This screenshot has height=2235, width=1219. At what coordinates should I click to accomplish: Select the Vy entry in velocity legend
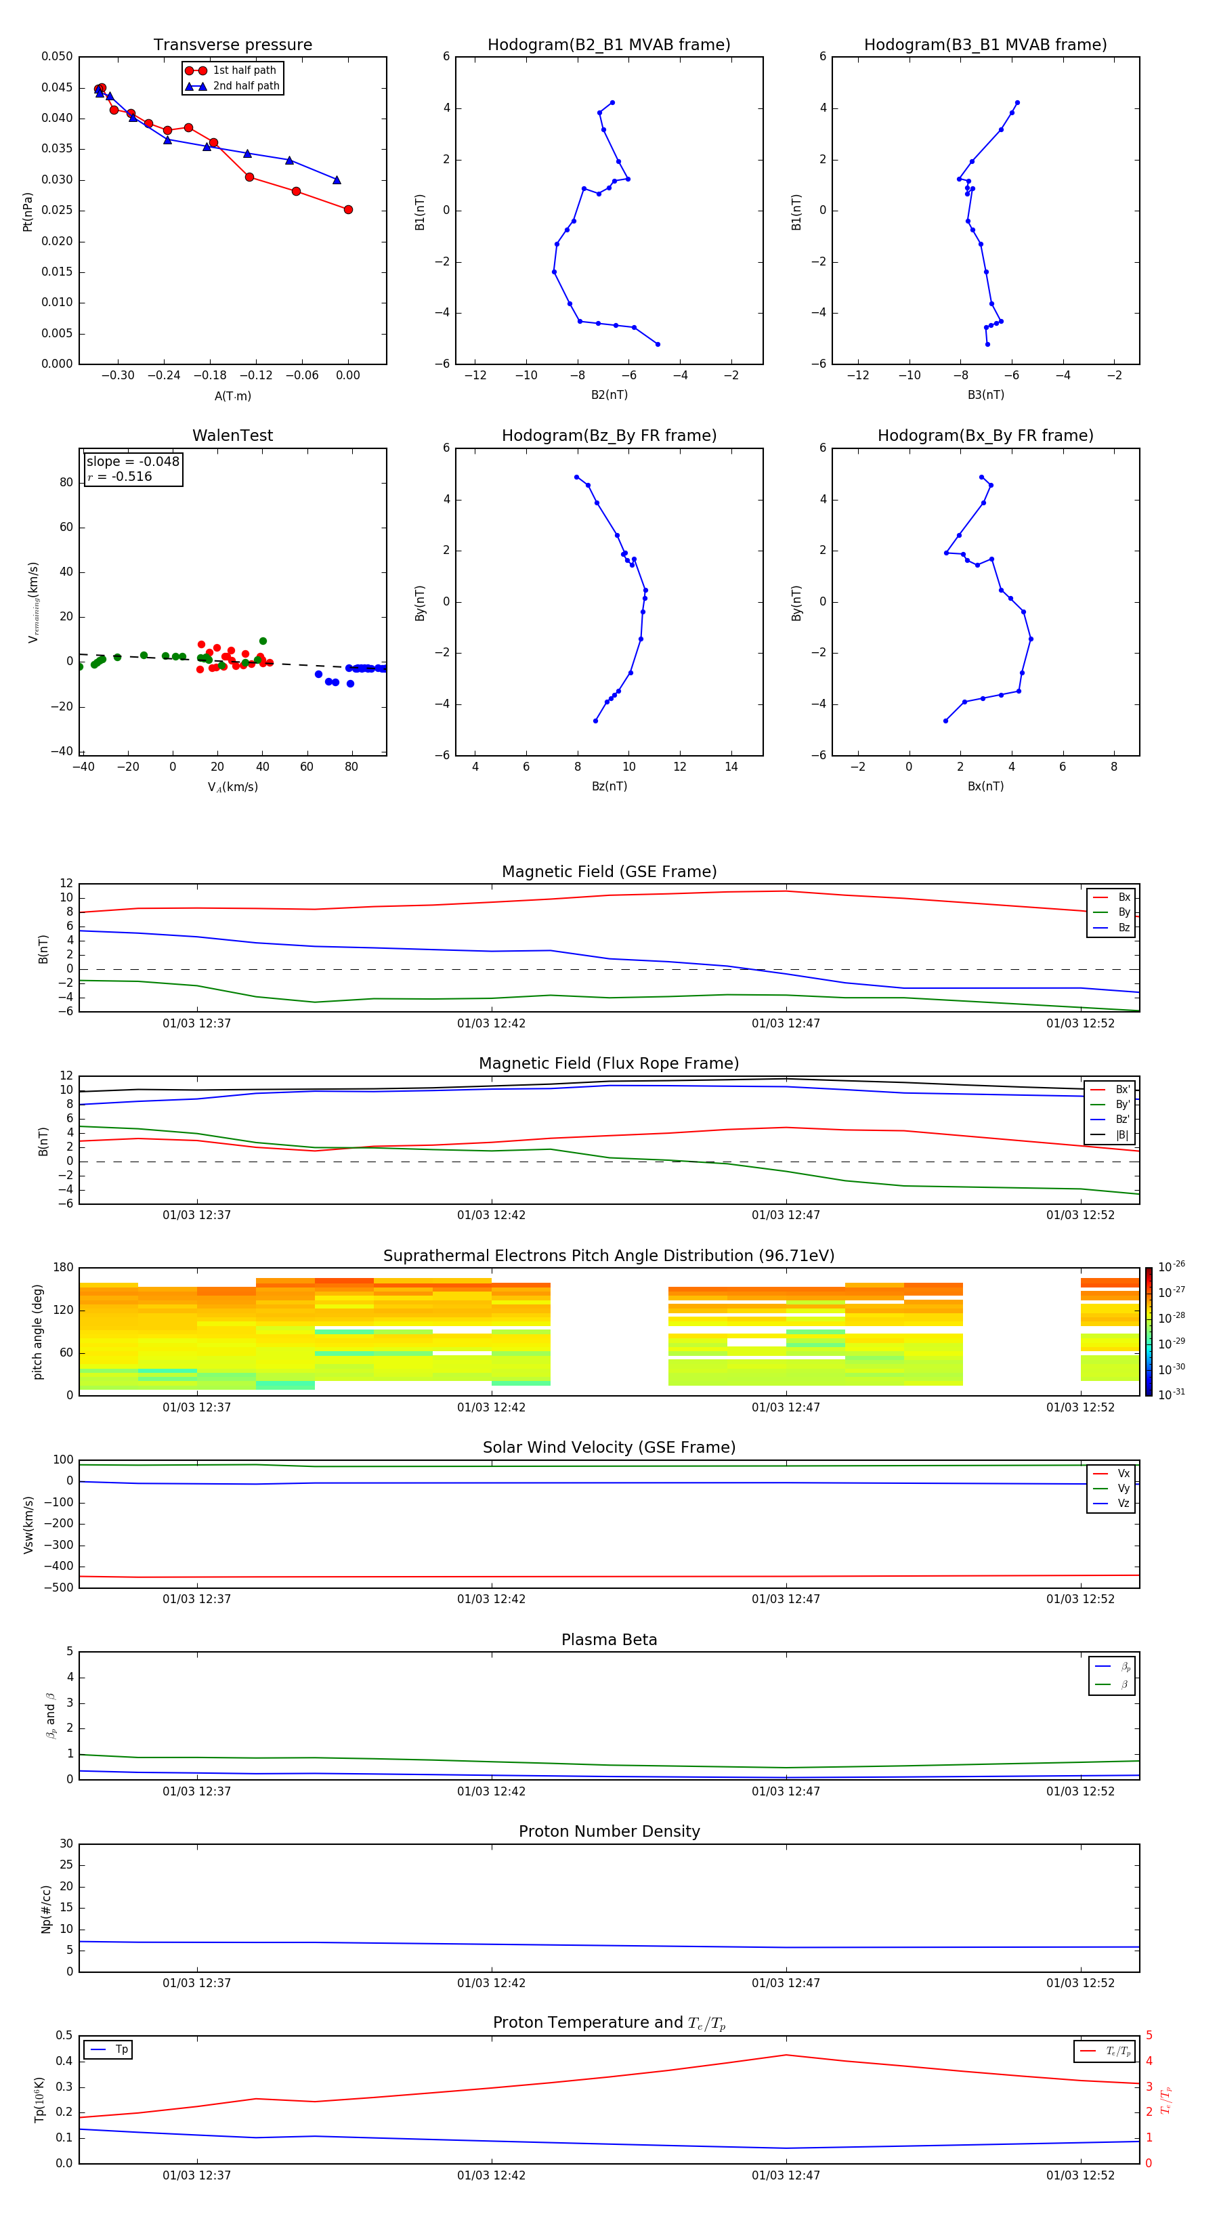pos(1111,1488)
